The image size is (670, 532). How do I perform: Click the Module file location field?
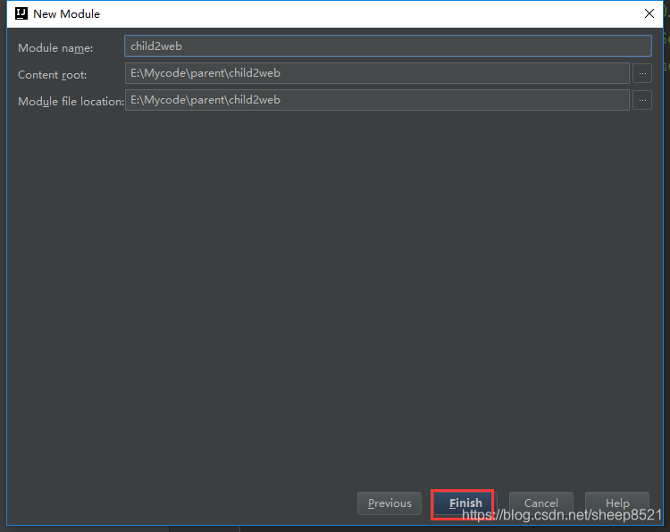point(377,100)
